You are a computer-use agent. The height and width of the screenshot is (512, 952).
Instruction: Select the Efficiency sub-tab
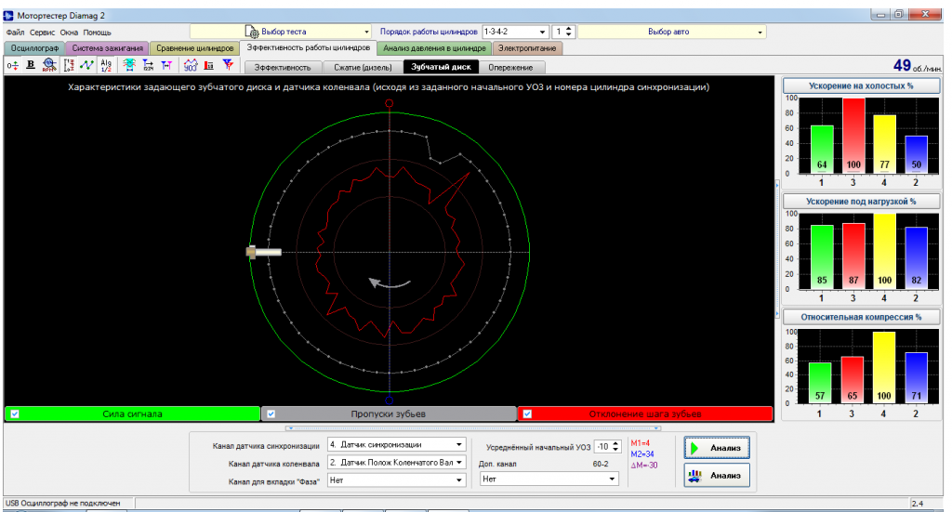coord(283,67)
